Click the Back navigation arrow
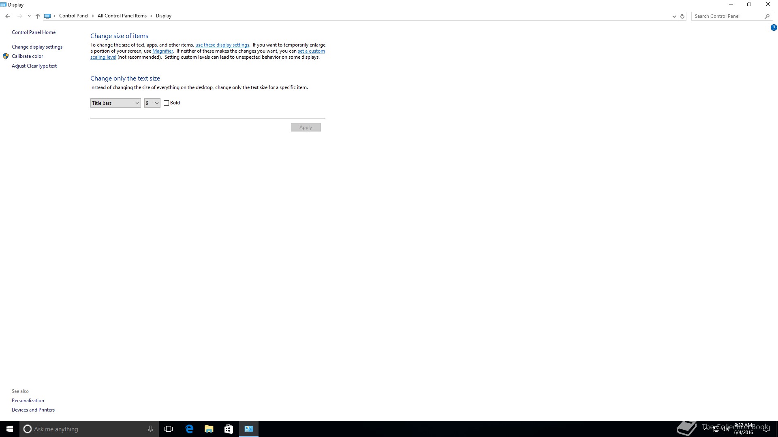Screen dimensions: 778x437 (8, 16)
